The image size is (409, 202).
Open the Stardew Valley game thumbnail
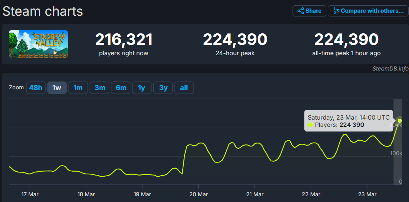pos(38,44)
